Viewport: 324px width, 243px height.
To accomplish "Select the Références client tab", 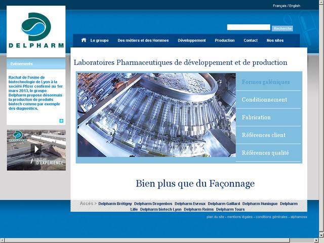I will [x=268, y=135].
